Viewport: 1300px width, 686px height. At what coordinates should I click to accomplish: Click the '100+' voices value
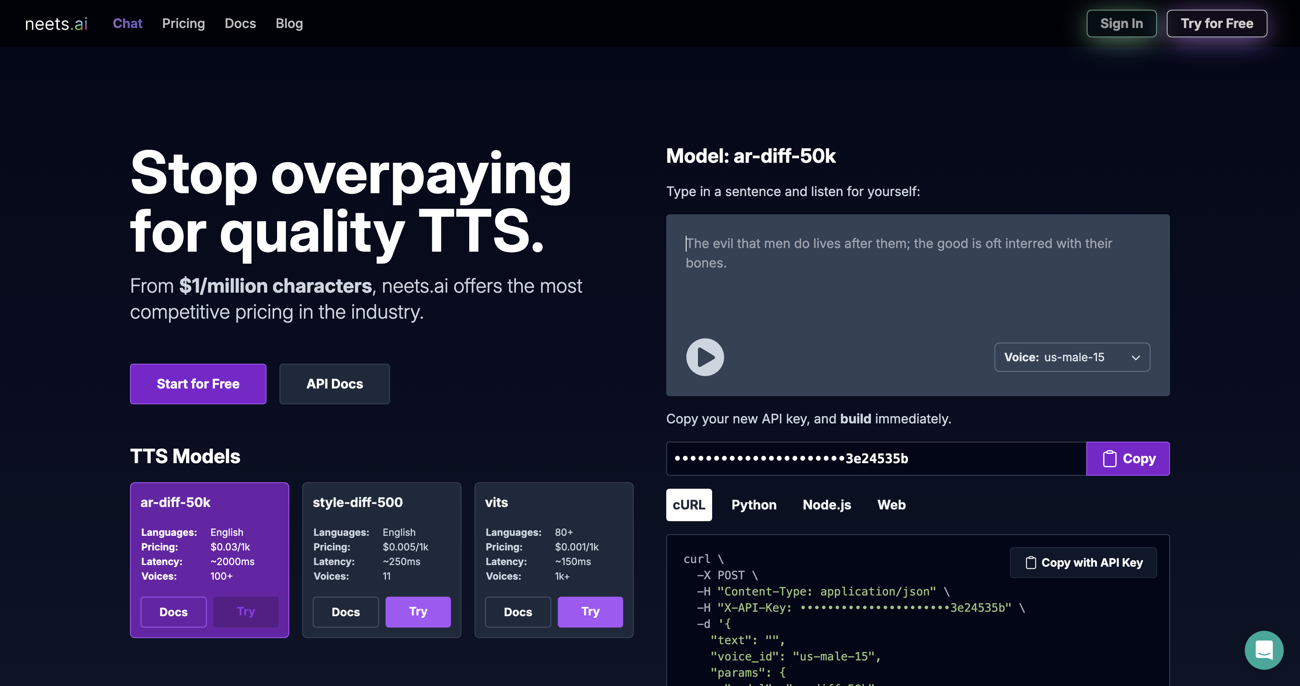tap(221, 576)
